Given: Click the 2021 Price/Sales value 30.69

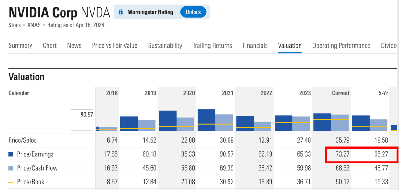Looking at the screenshot, I should (x=227, y=140).
